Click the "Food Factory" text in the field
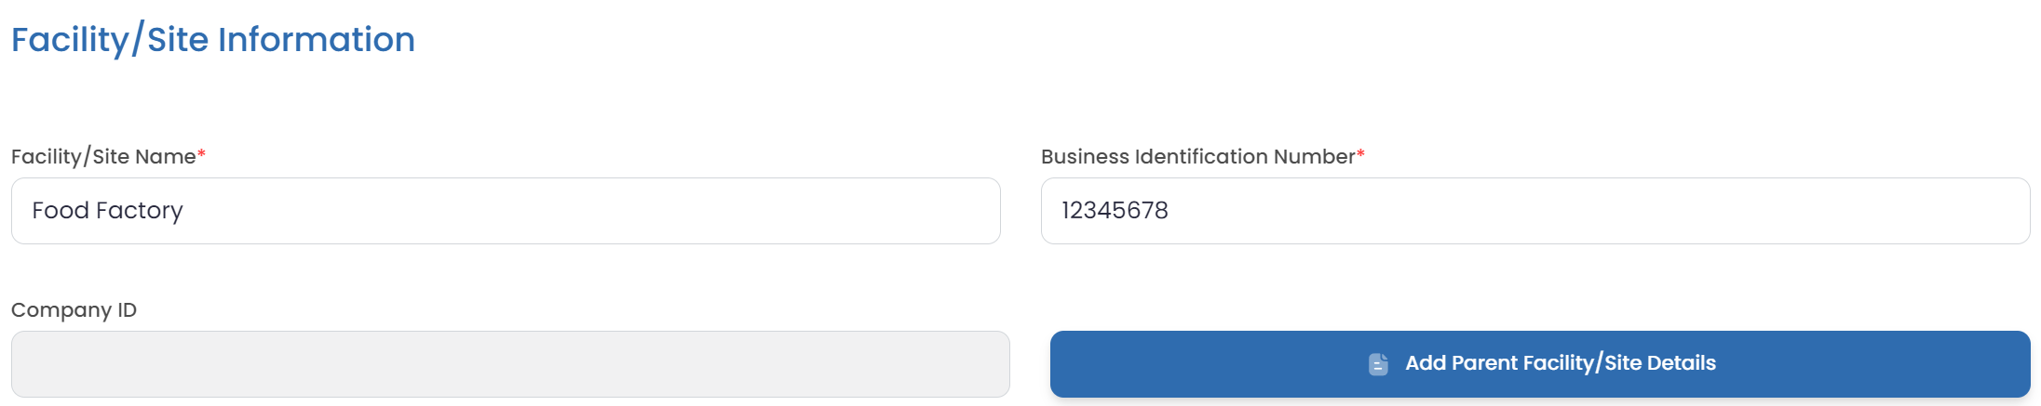 tap(107, 211)
